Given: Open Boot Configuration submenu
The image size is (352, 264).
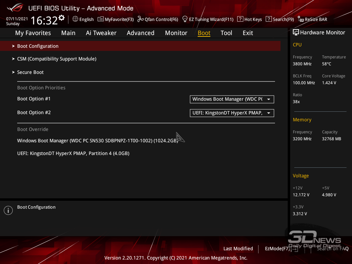Looking at the screenshot, I should point(140,46).
